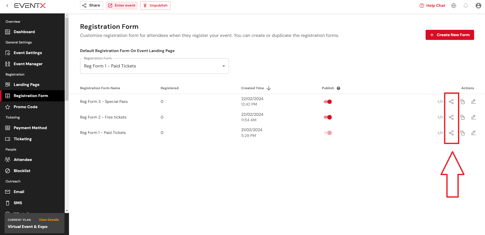Go to Ticketing page
Viewport: 485px width, 235px height.
(x=32, y=139)
